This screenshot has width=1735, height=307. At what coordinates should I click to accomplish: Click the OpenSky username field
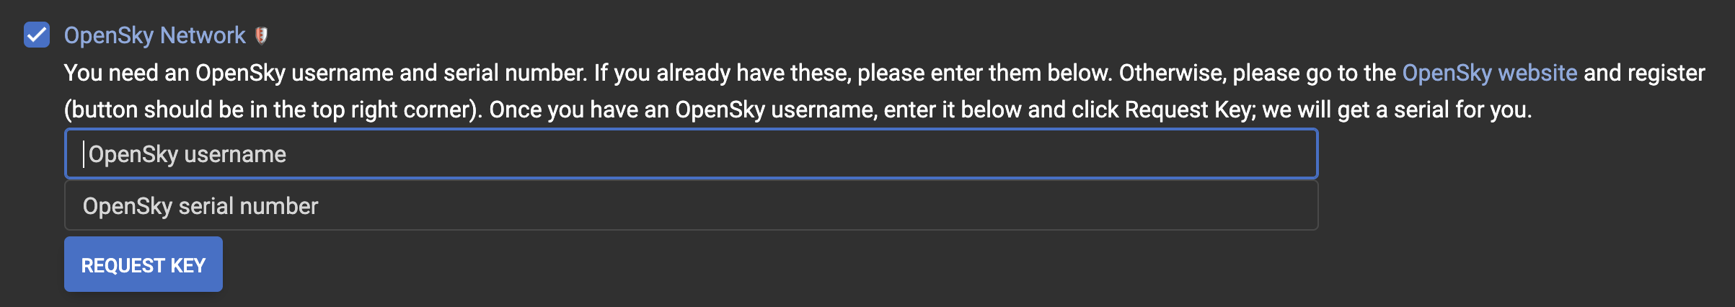[x=691, y=154]
